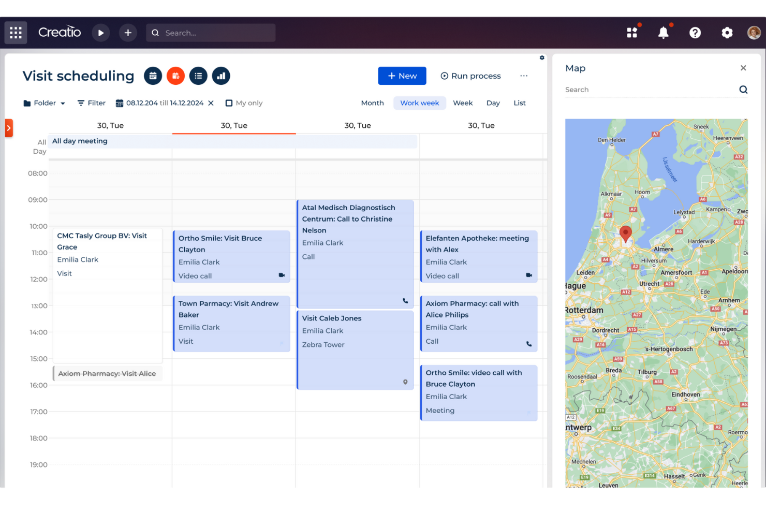The image size is (766, 511).
Task: Click the plus quick-add icon in top bar
Action: point(128,33)
